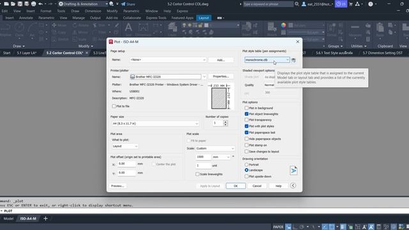Click the shopping cart icon
409x230 pixels.
pos(351,4)
